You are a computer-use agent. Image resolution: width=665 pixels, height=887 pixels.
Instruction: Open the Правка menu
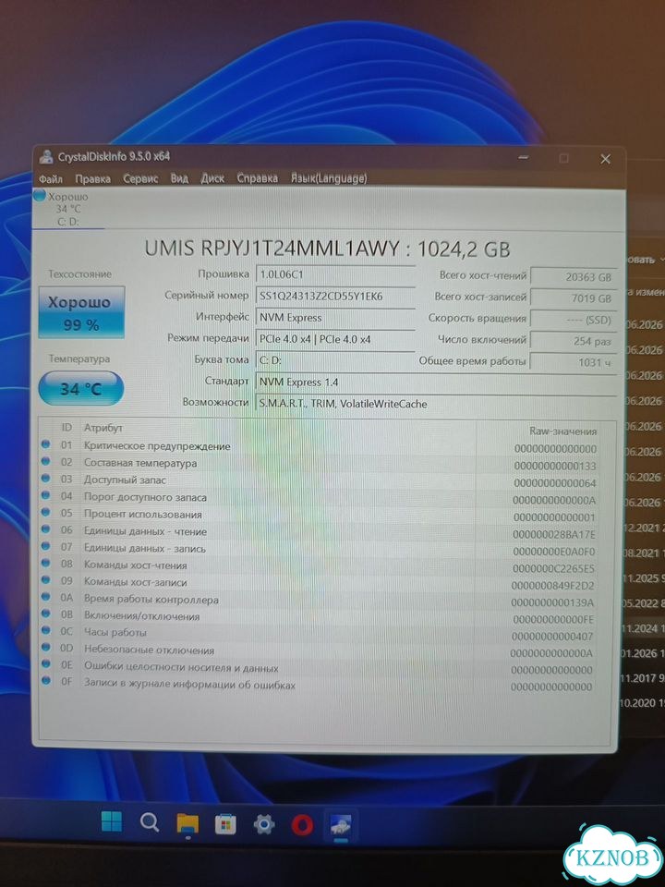(92, 178)
